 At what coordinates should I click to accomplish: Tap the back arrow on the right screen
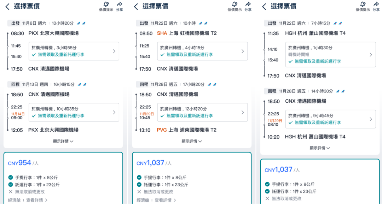pos(264,6)
